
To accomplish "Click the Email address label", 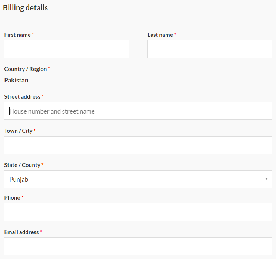I will (21, 232).
